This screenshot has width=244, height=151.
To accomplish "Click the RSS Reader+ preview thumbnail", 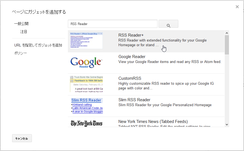I will [x=86, y=40].
